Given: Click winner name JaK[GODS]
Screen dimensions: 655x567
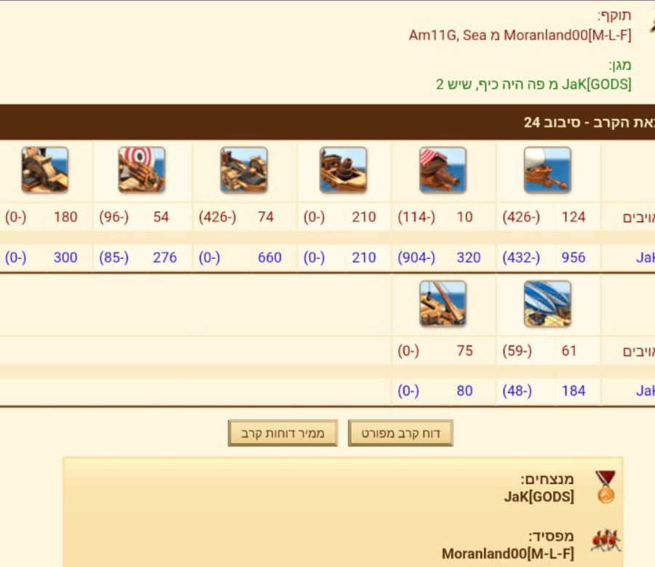Looking at the screenshot, I should click(539, 496).
